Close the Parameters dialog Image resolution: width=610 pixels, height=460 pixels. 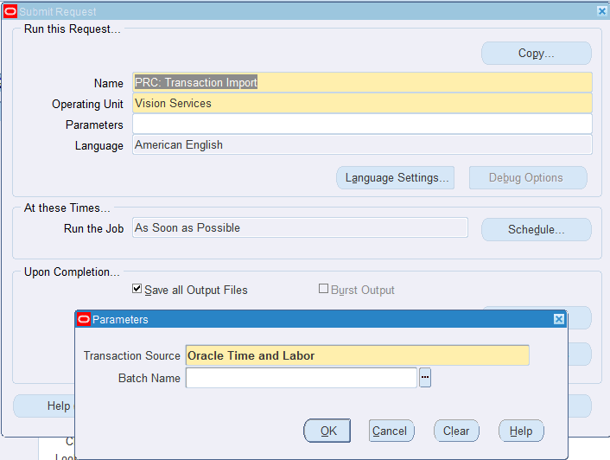coord(559,319)
